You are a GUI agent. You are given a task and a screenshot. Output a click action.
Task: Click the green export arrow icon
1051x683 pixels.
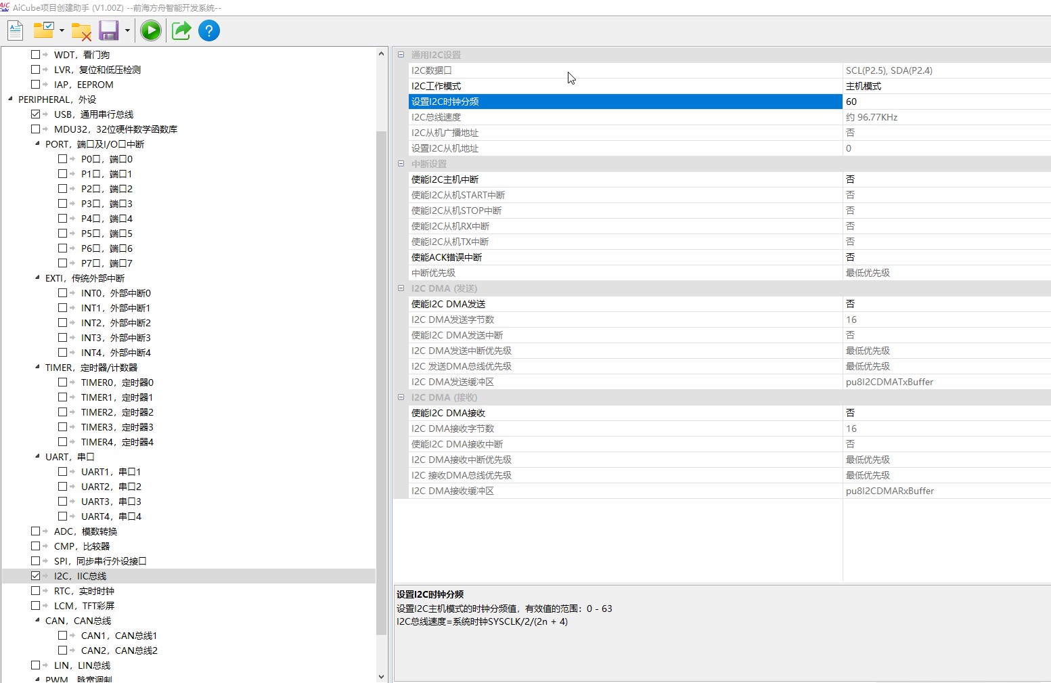click(x=181, y=30)
